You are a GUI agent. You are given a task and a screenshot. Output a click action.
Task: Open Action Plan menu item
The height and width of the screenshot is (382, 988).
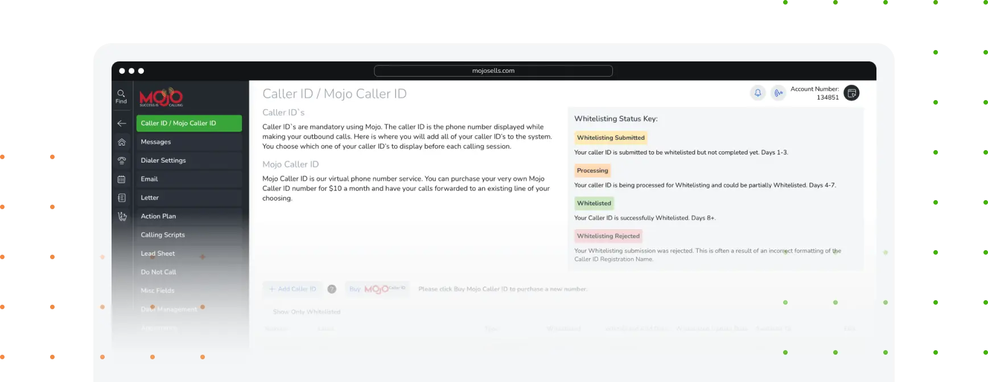[x=189, y=217]
